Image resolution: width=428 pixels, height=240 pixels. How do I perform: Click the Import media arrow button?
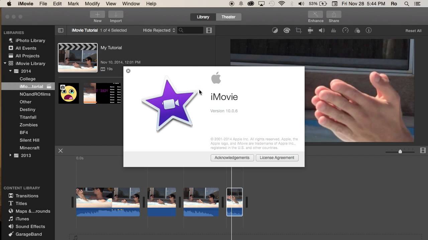[116, 14]
